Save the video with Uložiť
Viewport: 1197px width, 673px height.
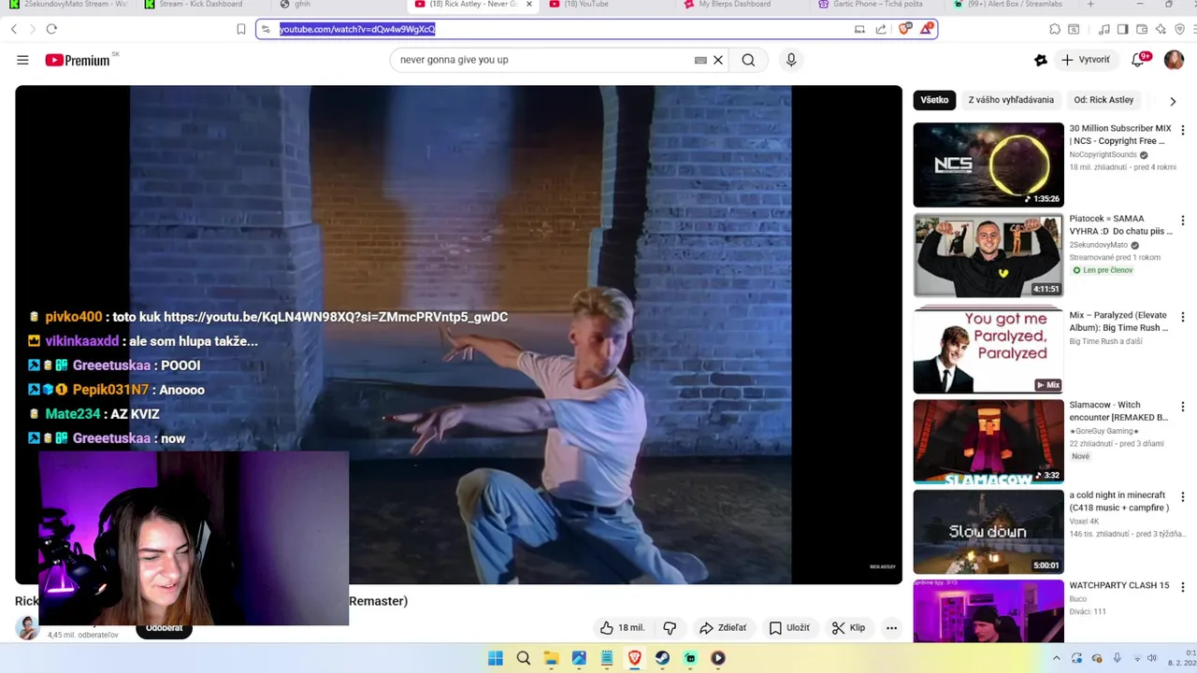coord(789,628)
